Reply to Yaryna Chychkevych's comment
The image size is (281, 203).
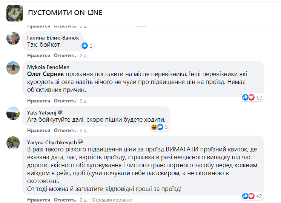(65, 199)
